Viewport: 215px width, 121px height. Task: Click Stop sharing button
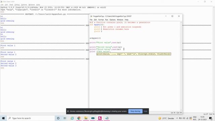point(135,111)
